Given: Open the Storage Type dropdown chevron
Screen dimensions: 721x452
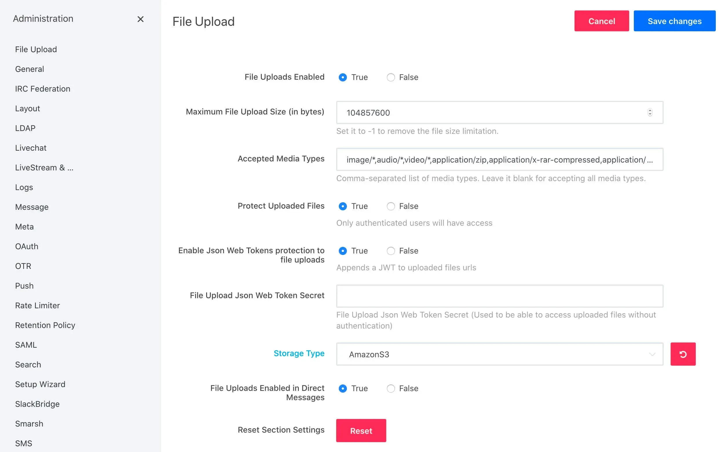Looking at the screenshot, I should [652, 354].
